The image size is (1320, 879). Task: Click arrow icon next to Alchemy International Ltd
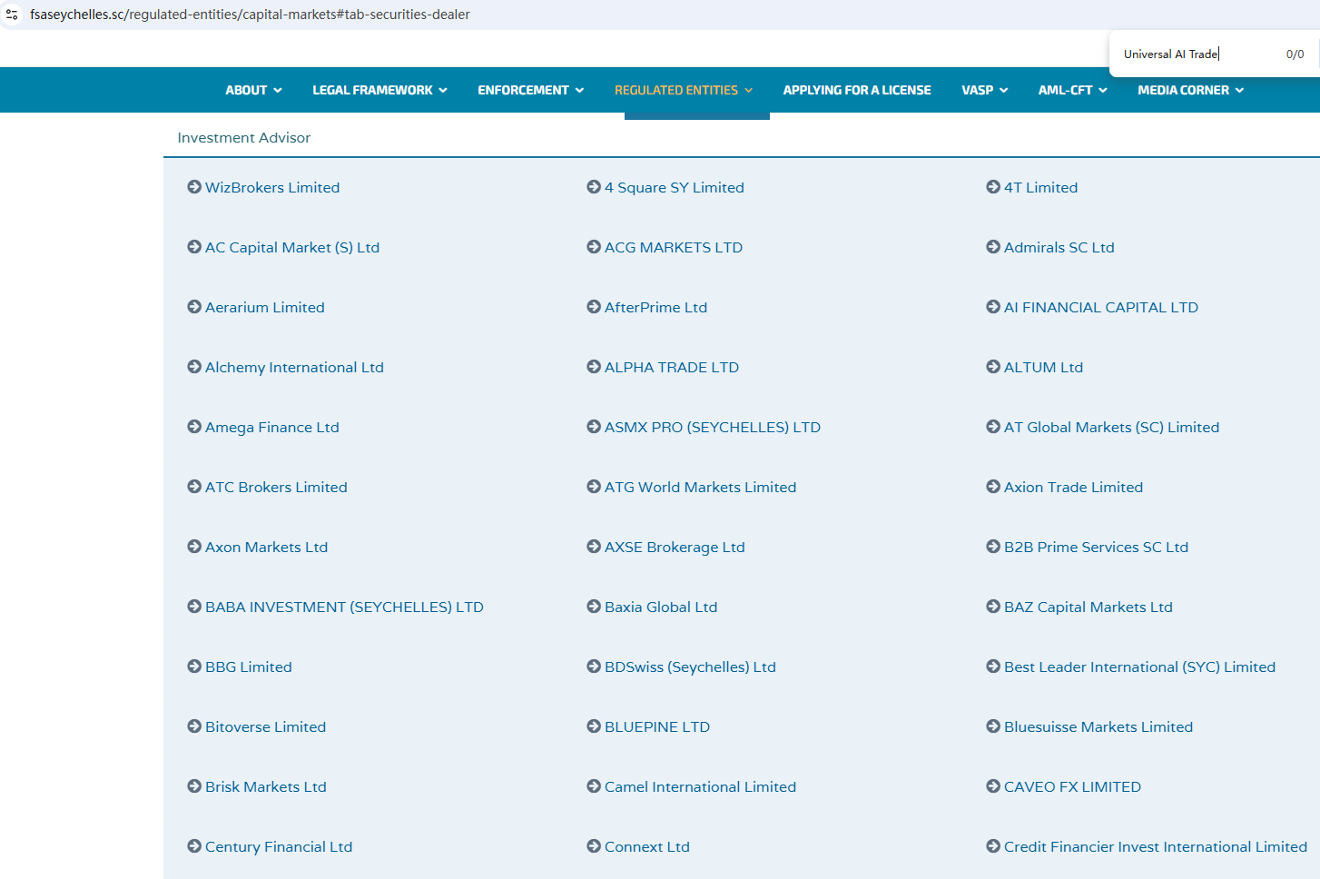(194, 367)
